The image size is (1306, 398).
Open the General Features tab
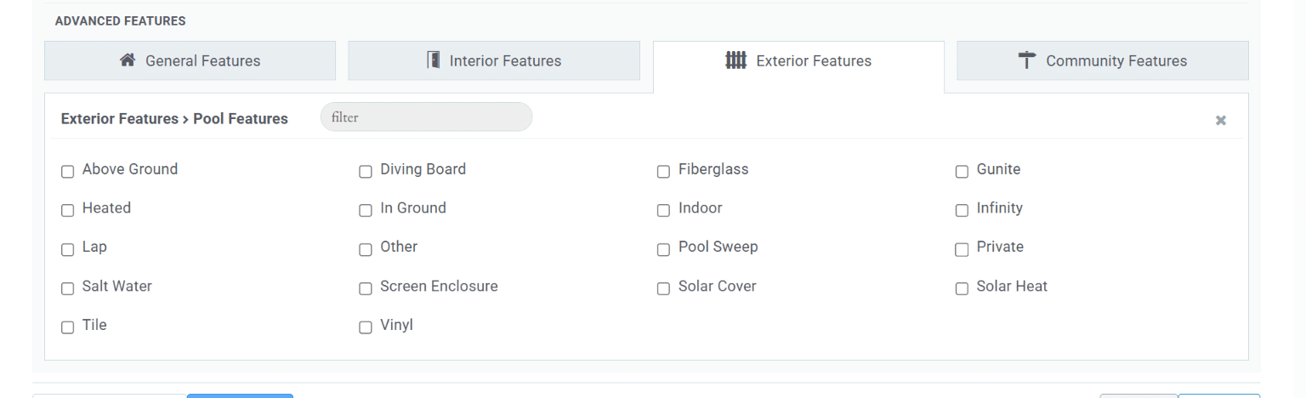(x=190, y=60)
